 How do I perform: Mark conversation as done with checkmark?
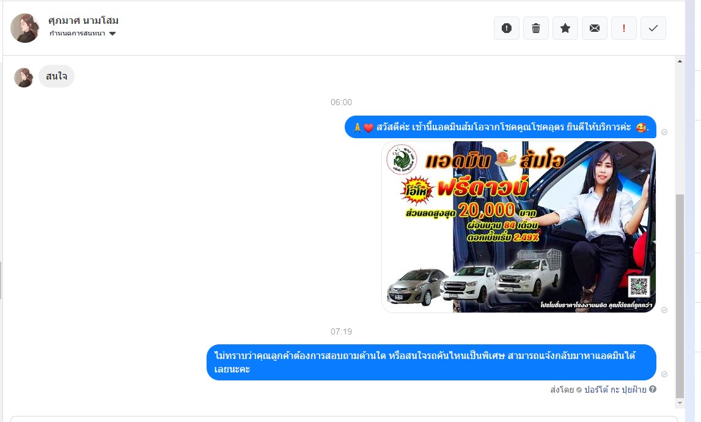653,28
